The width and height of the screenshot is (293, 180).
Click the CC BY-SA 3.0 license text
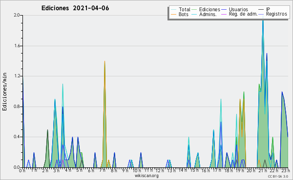278,177
